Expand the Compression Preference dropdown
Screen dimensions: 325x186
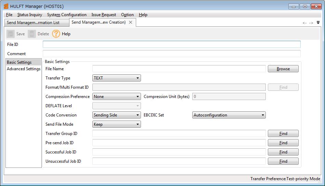pos(116,97)
